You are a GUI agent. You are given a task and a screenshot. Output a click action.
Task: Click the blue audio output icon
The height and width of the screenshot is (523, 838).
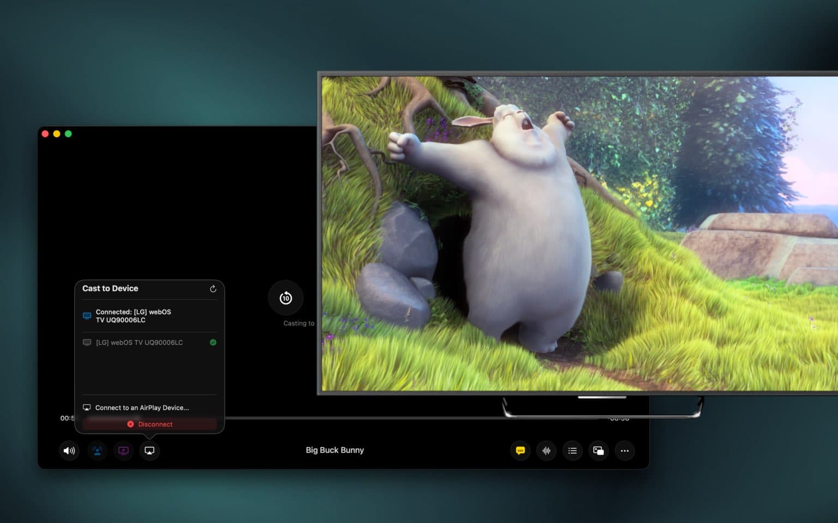tap(97, 451)
